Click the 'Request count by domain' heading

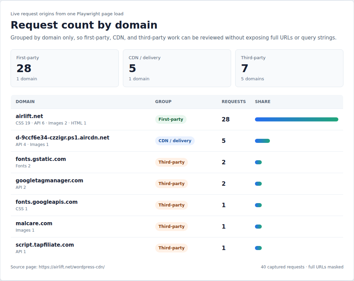click(x=84, y=25)
